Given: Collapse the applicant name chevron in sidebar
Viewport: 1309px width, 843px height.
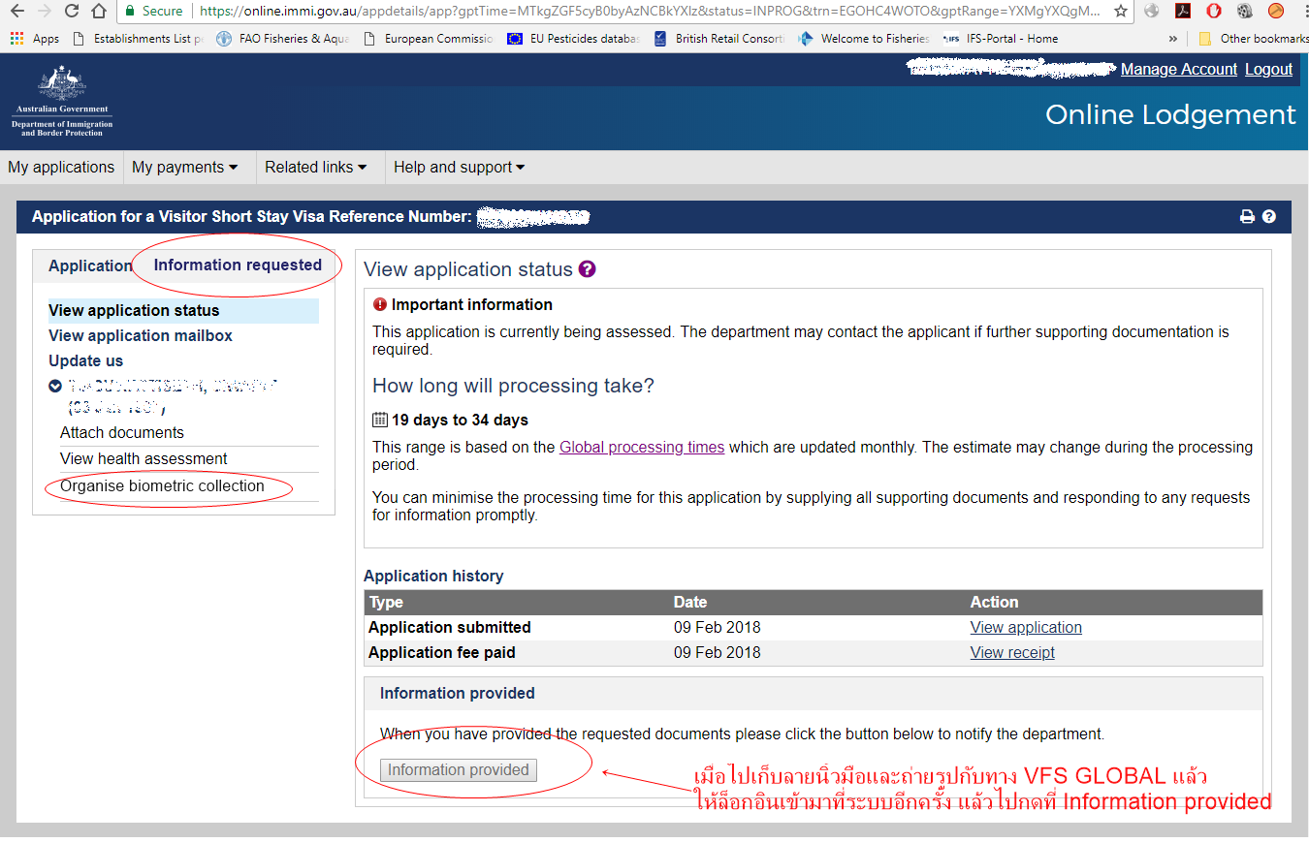Looking at the screenshot, I should (x=55, y=387).
